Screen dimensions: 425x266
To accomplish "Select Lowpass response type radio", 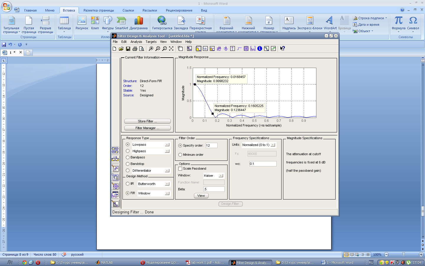I will click(x=128, y=145).
